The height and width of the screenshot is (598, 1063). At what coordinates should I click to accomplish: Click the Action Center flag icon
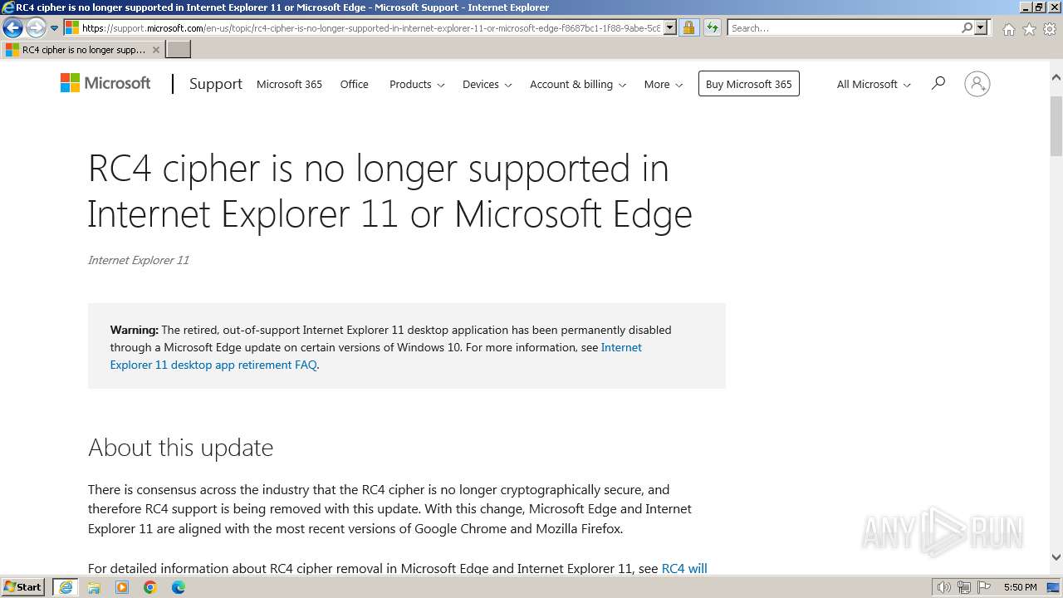[x=984, y=587]
